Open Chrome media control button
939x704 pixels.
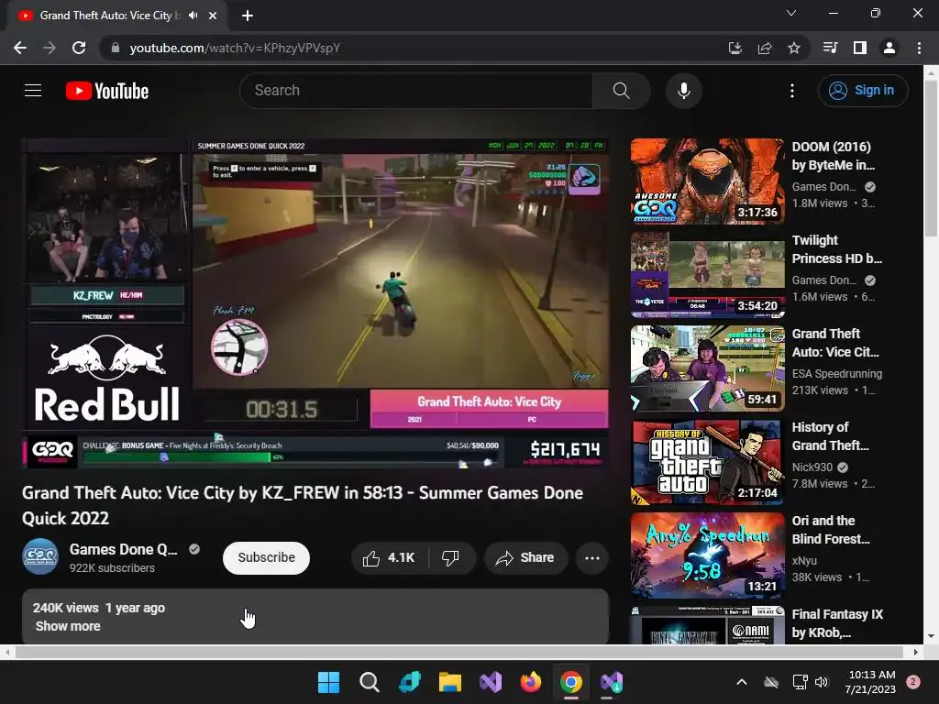coord(831,48)
